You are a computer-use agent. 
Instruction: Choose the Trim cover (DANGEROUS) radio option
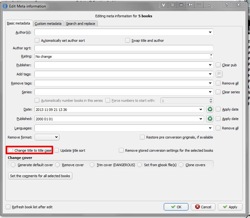tap(92, 165)
